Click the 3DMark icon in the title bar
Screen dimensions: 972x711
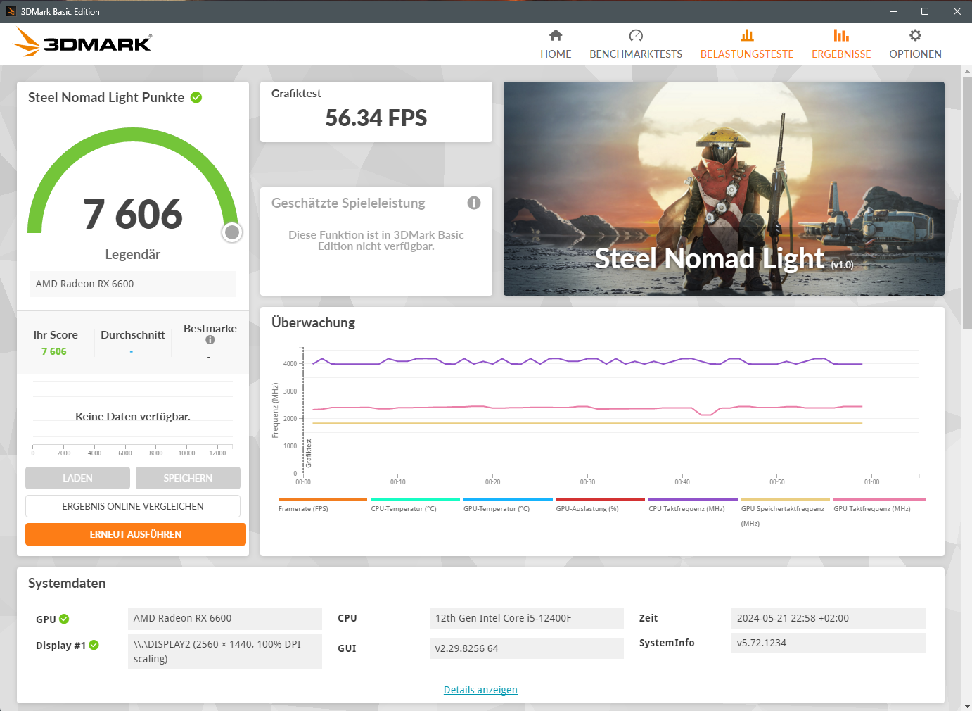(x=11, y=11)
